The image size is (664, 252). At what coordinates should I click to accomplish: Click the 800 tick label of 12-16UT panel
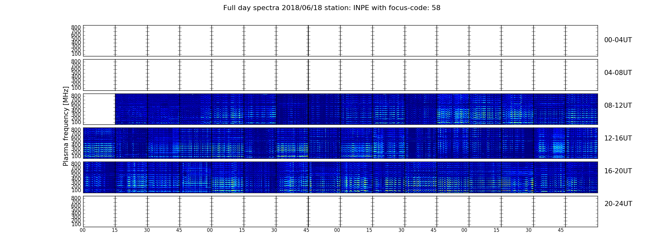click(76, 130)
